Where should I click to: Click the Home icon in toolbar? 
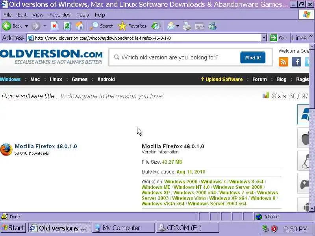coord(80,26)
